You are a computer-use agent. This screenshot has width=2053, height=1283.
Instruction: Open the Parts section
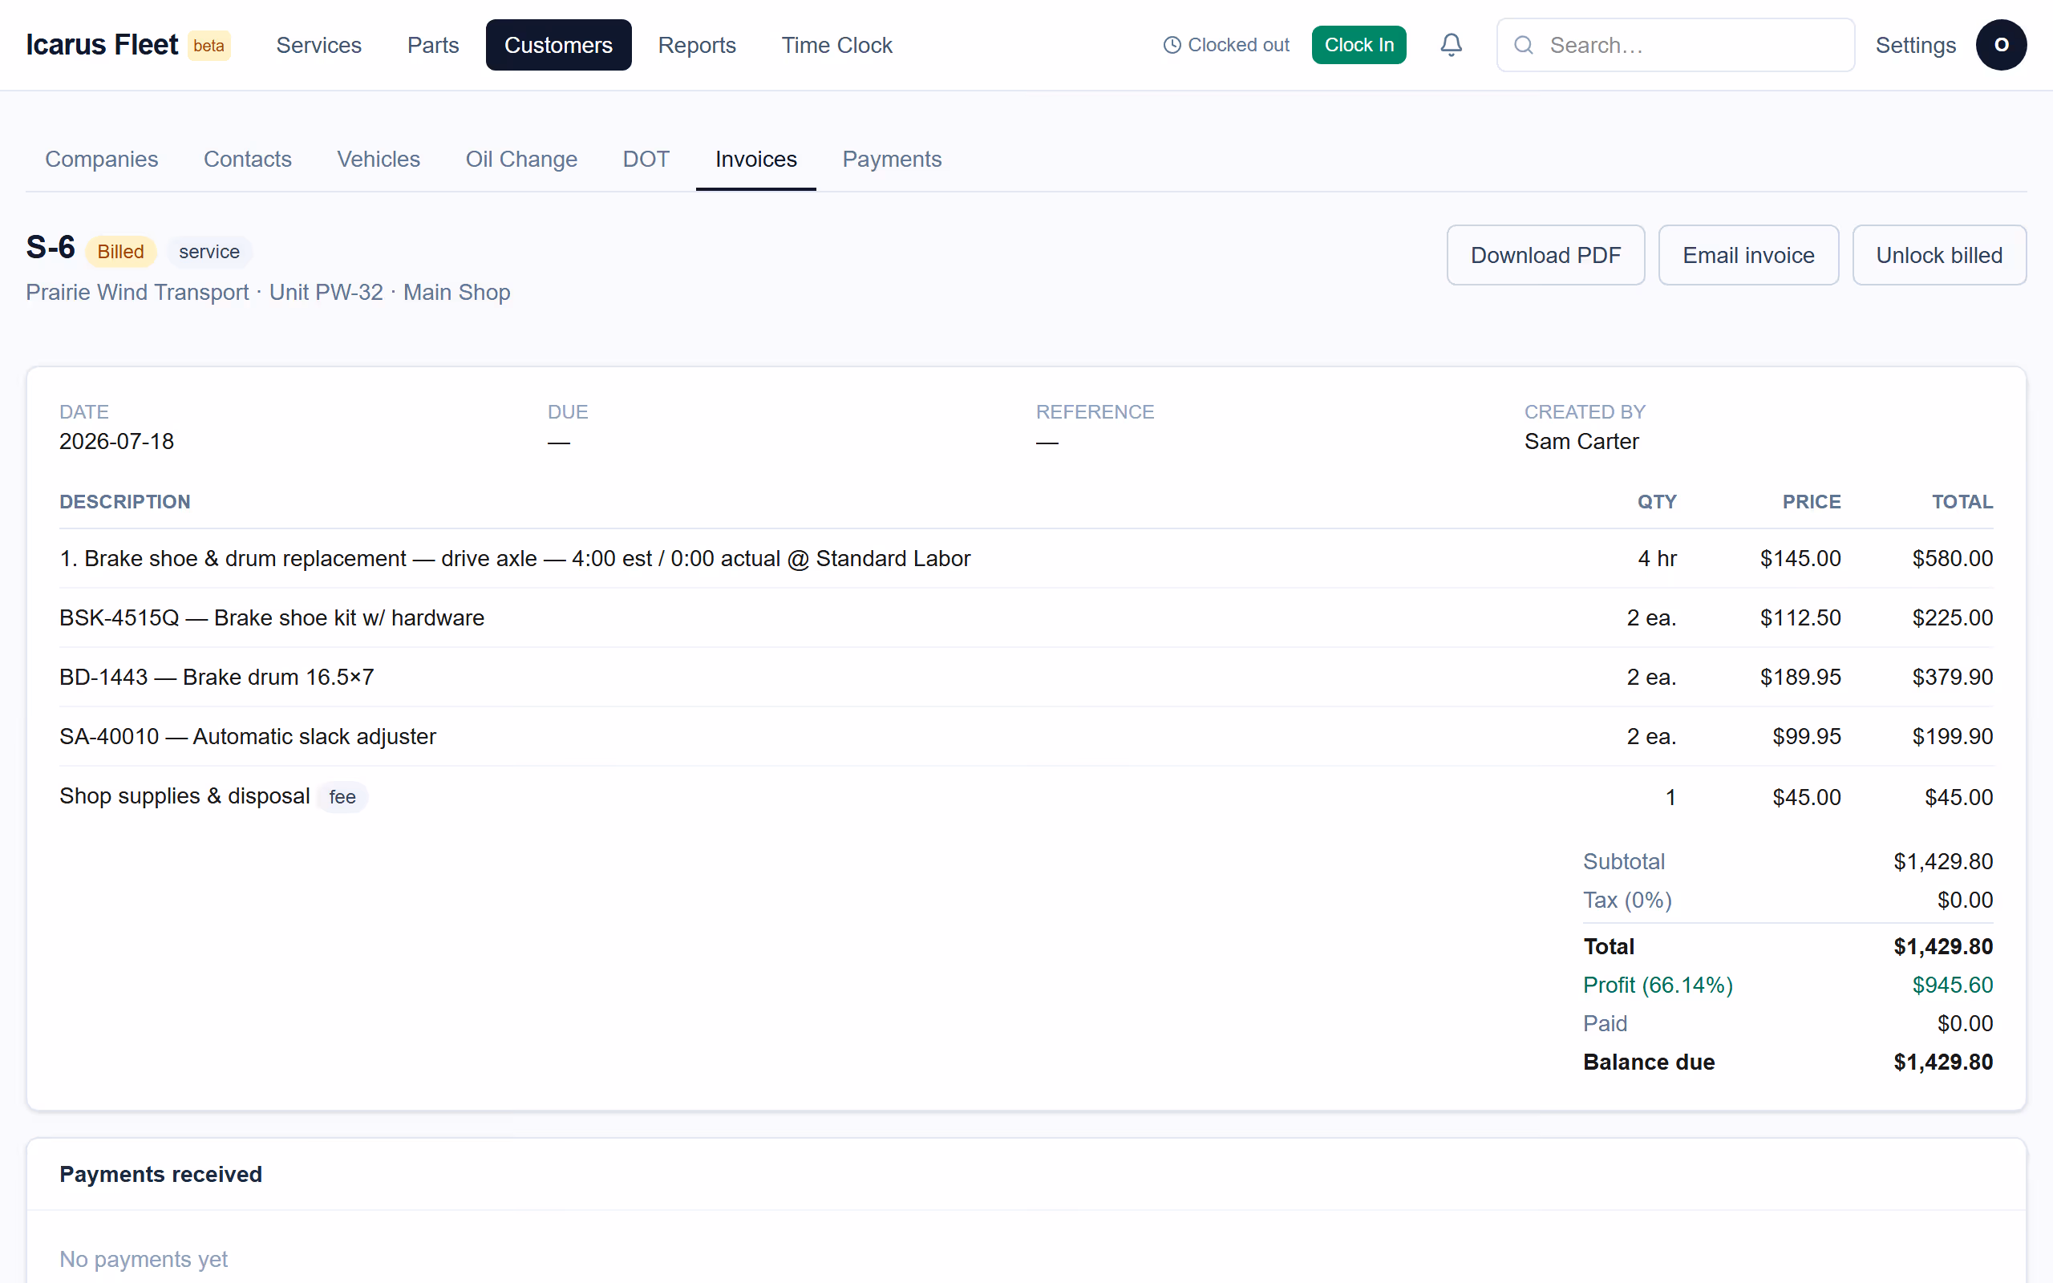tap(433, 45)
